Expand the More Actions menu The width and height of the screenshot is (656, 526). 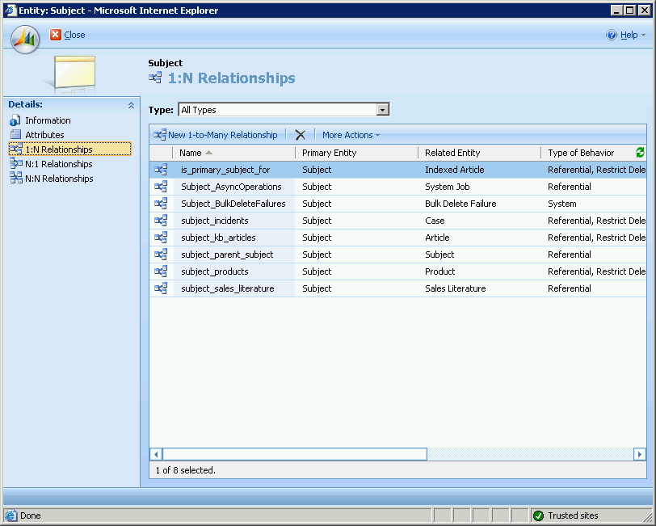pos(351,135)
